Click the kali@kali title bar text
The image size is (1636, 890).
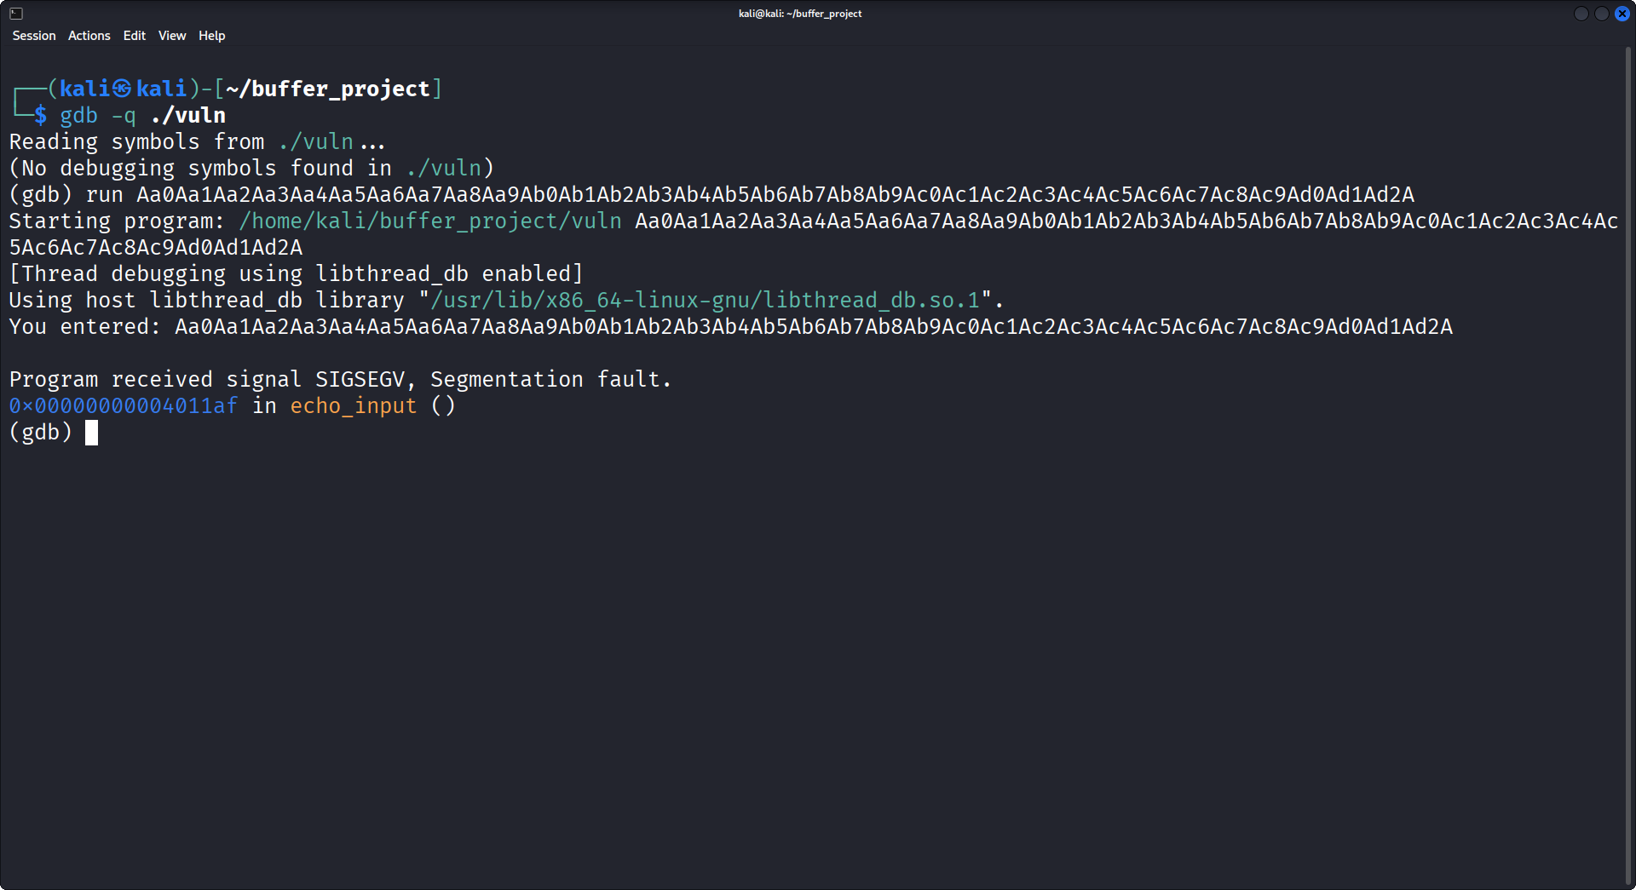click(799, 13)
